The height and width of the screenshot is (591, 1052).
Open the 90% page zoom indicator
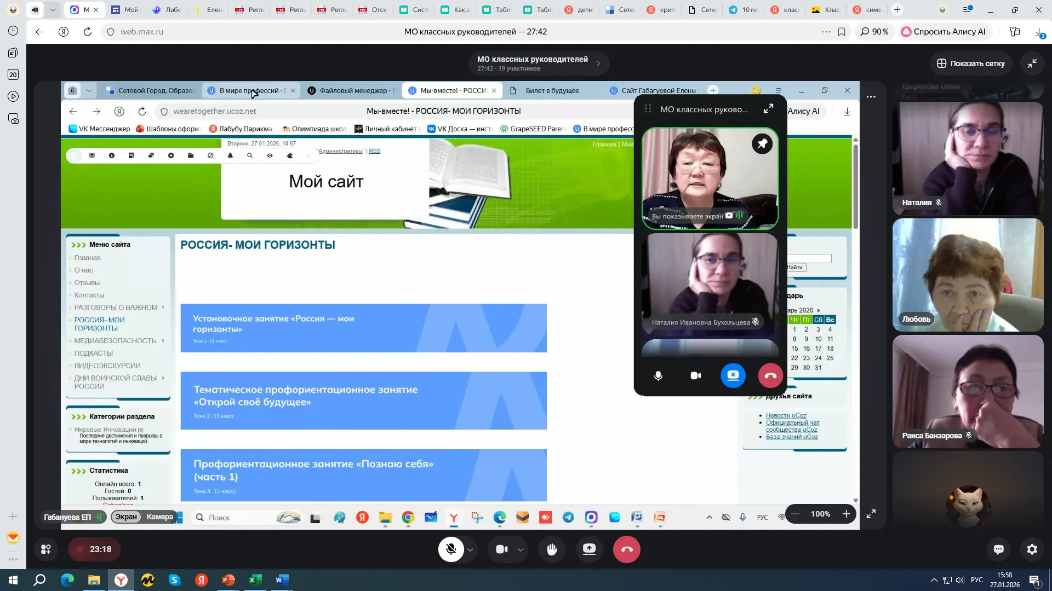pyautogui.click(x=874, y=32)
